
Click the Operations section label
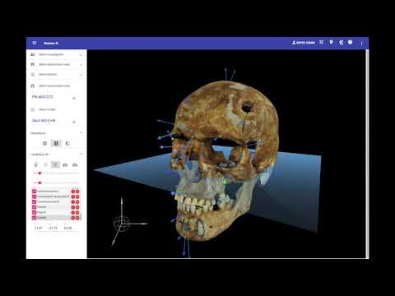pyautogui.click(x=38, y=133)
